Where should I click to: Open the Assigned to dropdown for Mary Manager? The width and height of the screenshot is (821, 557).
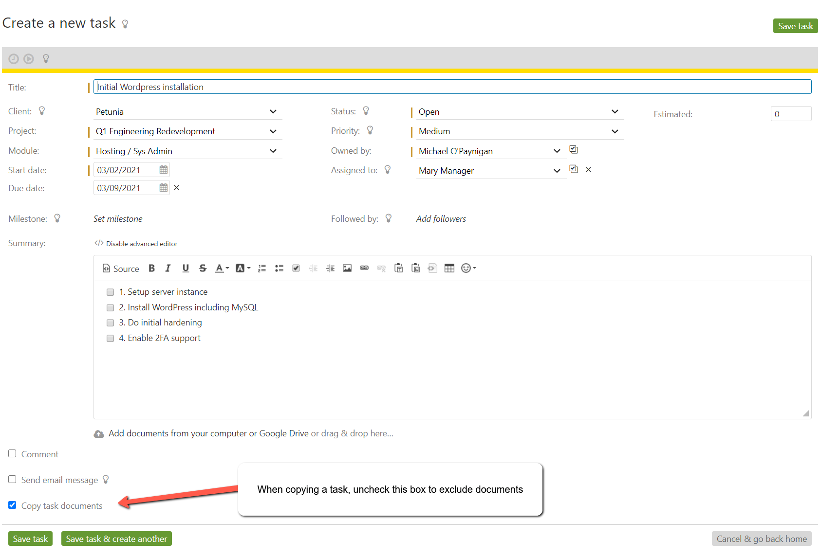pyautogui.click(x=557, y=170)
